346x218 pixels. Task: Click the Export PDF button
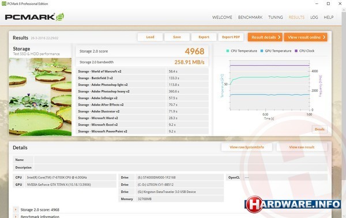231,37
